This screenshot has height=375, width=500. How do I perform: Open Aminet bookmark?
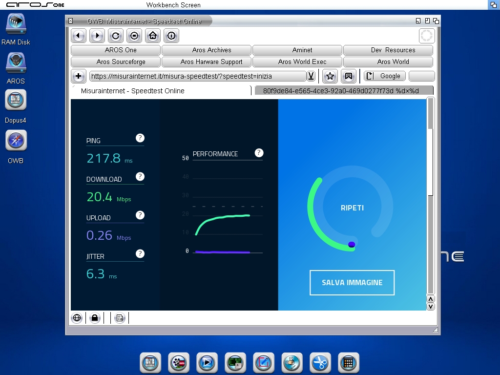click(x=297, y=50)
